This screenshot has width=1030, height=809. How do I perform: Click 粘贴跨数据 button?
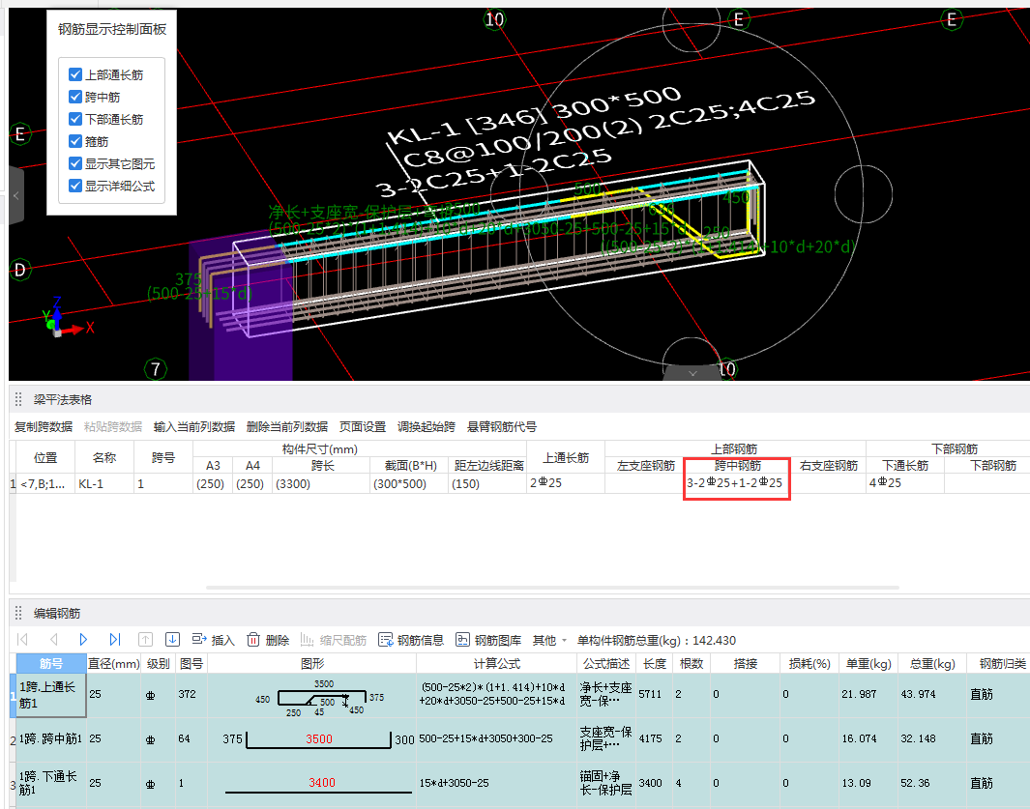point(113,427)
